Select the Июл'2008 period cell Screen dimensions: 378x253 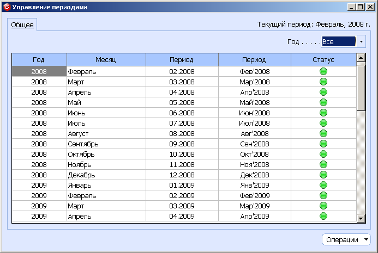254,123
